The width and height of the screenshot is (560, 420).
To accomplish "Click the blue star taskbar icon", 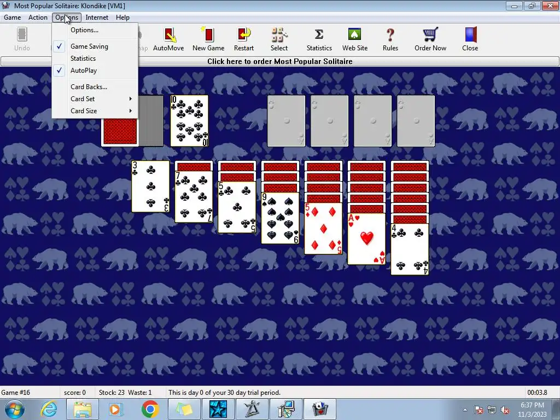I will pos(218,409).
